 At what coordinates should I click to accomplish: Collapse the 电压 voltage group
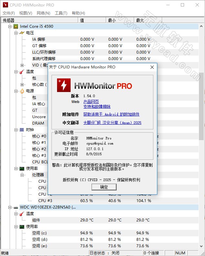click(x=16, y=33)
